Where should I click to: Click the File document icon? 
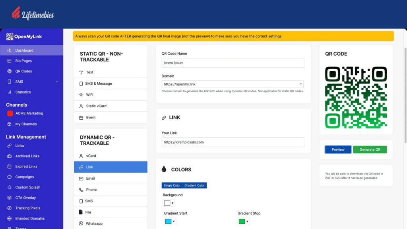coord(81,212)
